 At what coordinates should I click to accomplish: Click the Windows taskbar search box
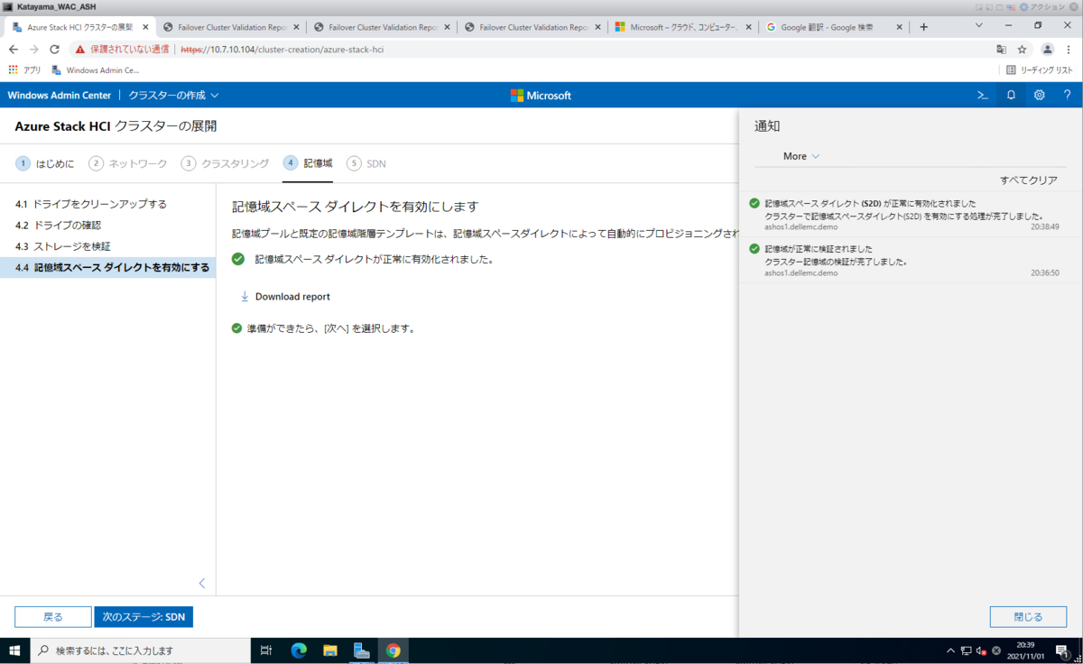pos(141,650)
